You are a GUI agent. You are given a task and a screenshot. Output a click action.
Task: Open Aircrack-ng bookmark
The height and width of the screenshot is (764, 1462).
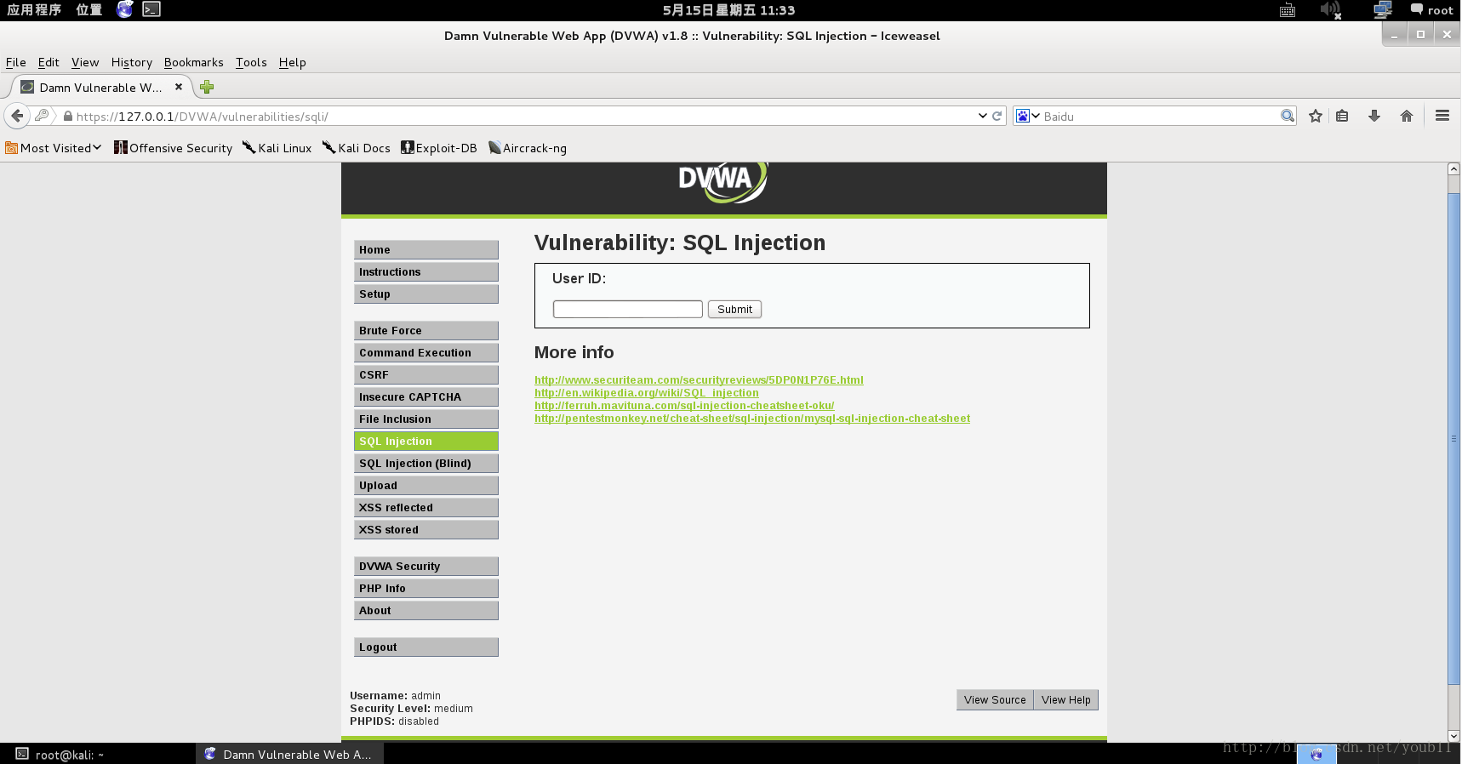[528, 148]
